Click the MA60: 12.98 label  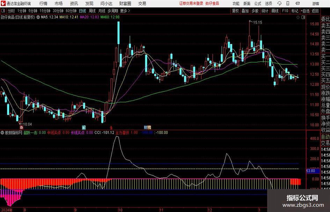[x=110, y=17]
